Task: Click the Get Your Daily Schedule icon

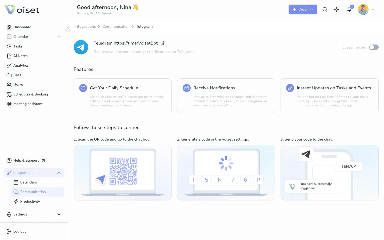Action: click(x=83, y=88)
